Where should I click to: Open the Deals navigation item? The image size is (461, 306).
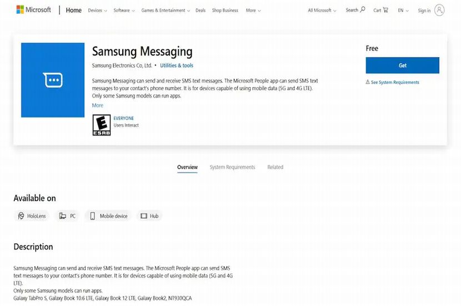pos(201,11)
